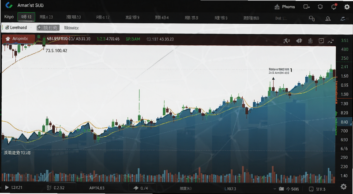Open chart settings gear at bottom right
This screenshot has height=194, width=353.
coord(343,187)
